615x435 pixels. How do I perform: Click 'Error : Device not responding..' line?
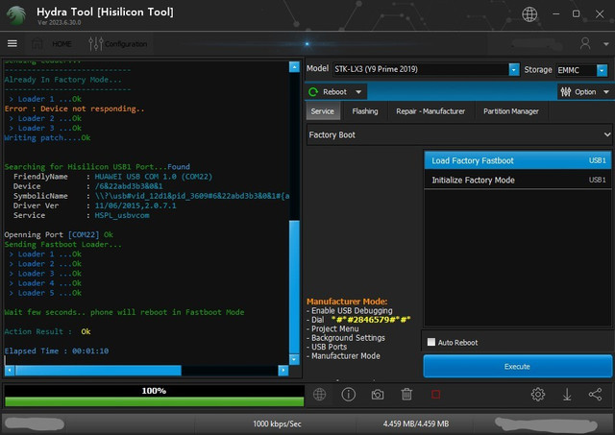click(75, 109)
